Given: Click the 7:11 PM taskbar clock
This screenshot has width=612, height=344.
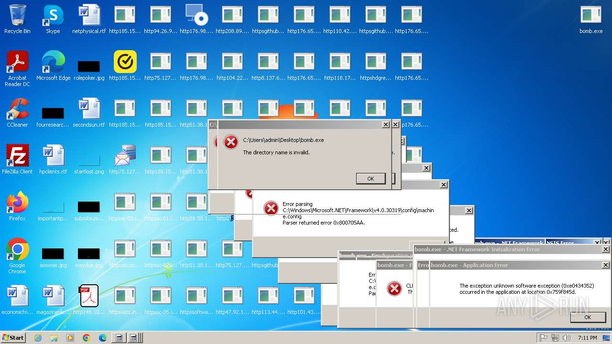Looking at the screenshot, I should coord(587,338).
